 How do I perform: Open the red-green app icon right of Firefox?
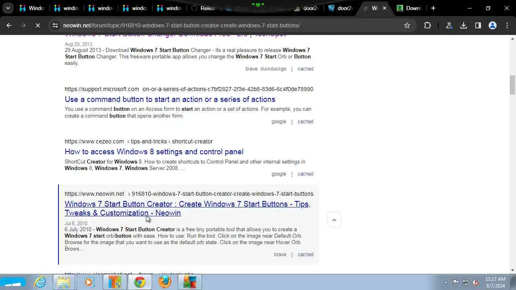(x=189, y=282)
